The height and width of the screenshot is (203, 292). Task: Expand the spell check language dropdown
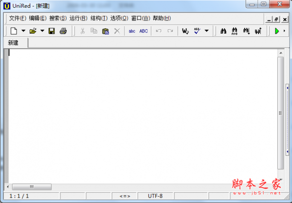[x=206, y=31]
